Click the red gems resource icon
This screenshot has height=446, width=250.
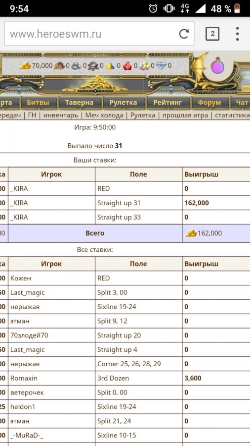(127, 66)
